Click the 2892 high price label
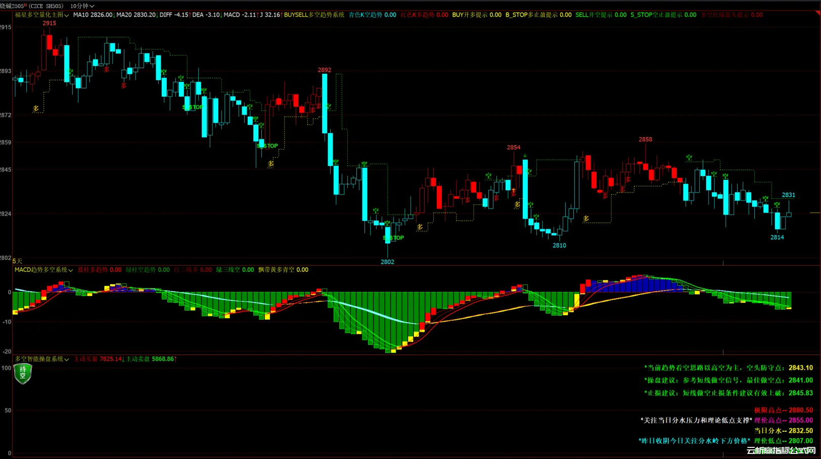821x459 pixels. (x=324, y=70)
